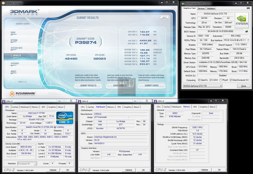This screenshot has height=174, width=253.
Task: Switch to the Validation tab in GPU-Z
Action: (211, 9)
